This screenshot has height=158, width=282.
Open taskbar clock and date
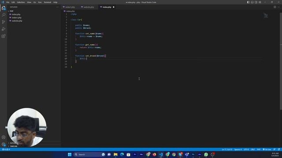275,154
